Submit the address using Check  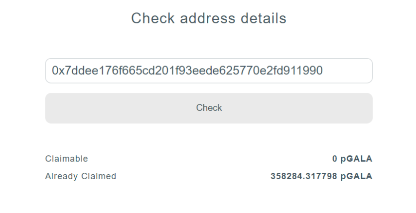click(209, 108)
